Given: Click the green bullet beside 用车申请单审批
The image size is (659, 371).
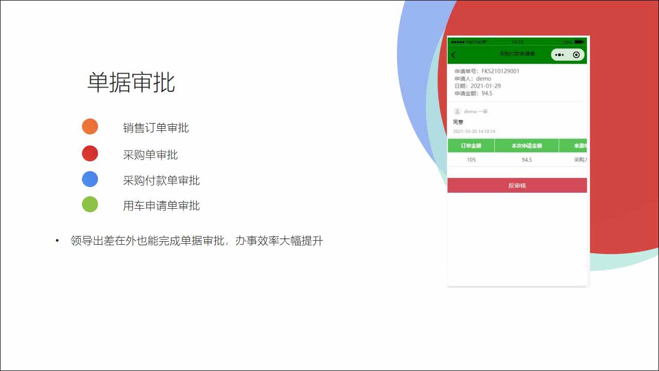Looking at the screenshot, I should pos(90,205).
